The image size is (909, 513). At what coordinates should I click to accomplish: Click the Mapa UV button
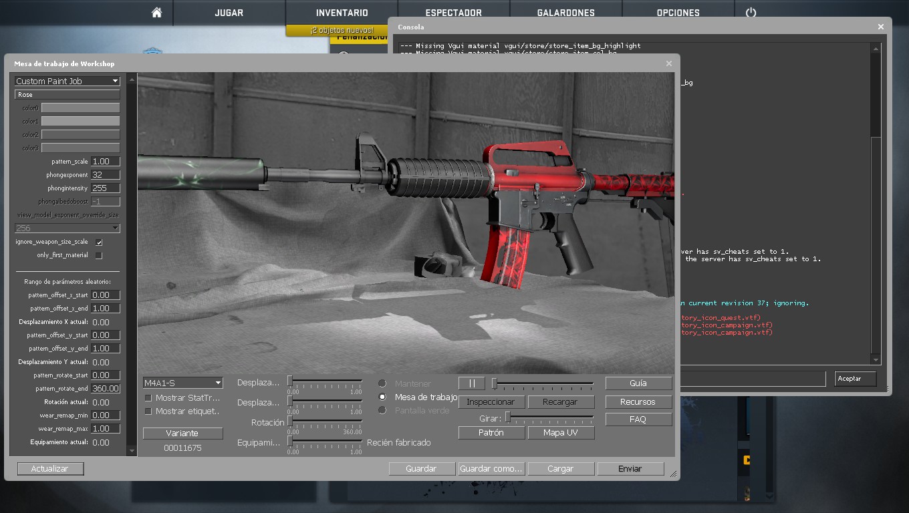[561, 432]
